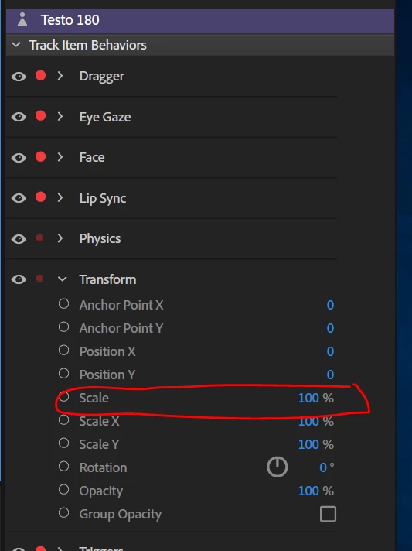Enable the Group Opacity checkbox
412x551 pixels.
pos(328,514)
